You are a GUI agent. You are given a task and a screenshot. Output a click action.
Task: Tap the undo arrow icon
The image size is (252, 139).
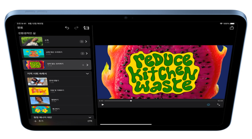click(67, 28)
